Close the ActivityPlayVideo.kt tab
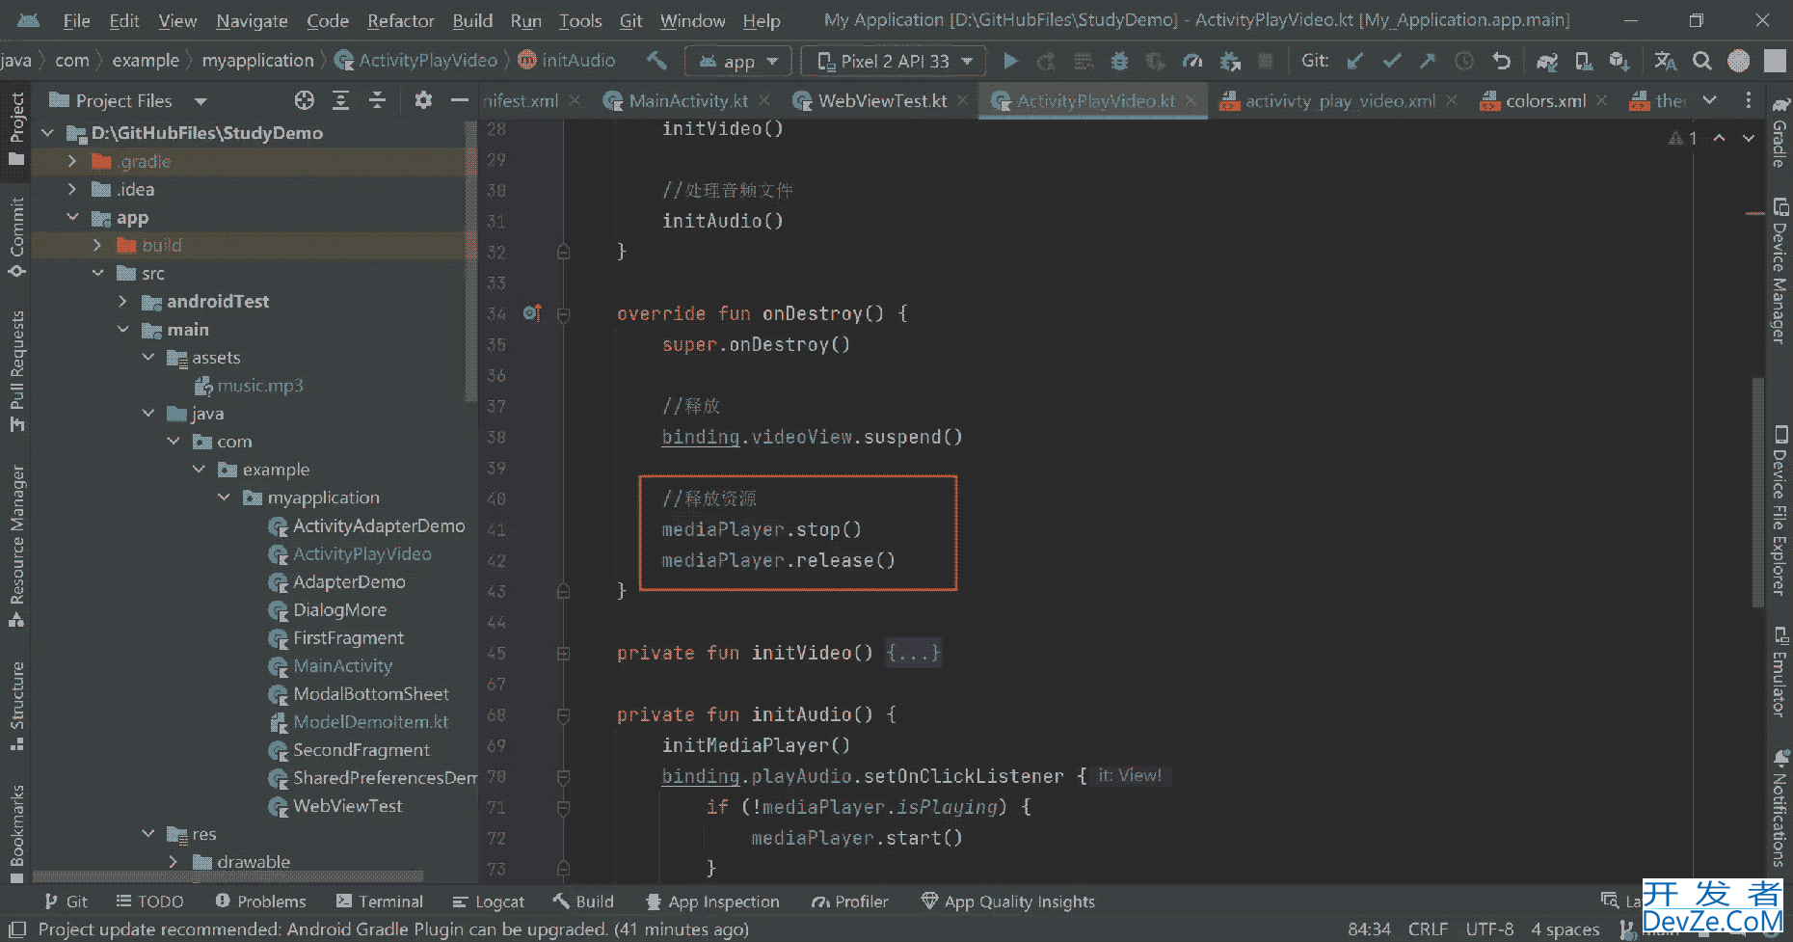1793x942 pixels. coord(1191,100)
